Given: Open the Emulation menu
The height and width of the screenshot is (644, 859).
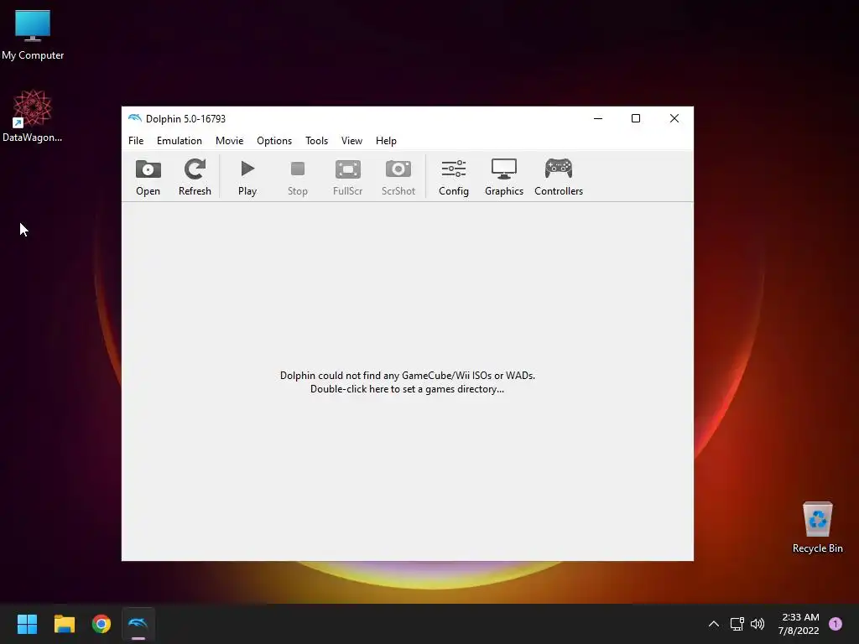Looking at the screenshot, I should 180,141.
